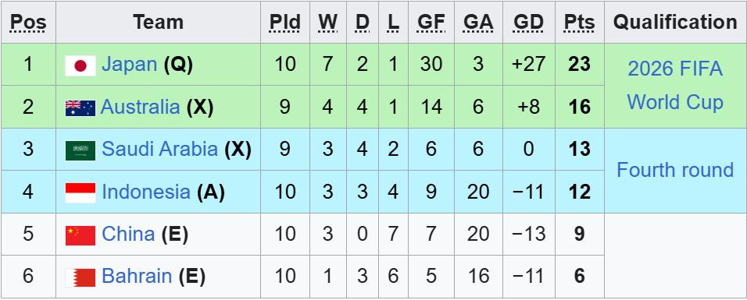This screenshot has height=300, width=747.
Task: Click the GF column header
Action: (x=431, y=22)
